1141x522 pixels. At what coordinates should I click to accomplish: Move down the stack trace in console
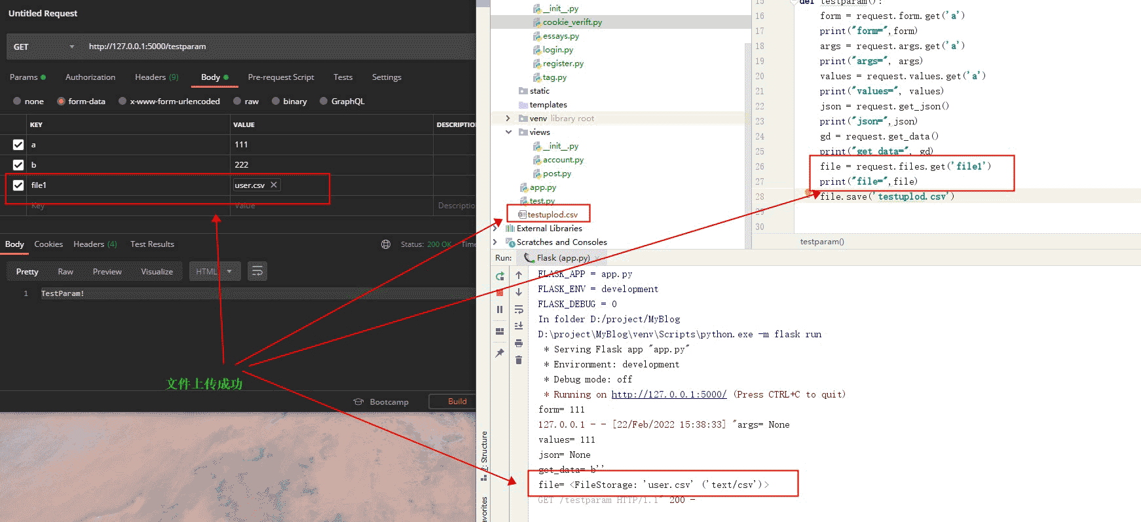tap(519, 292)
